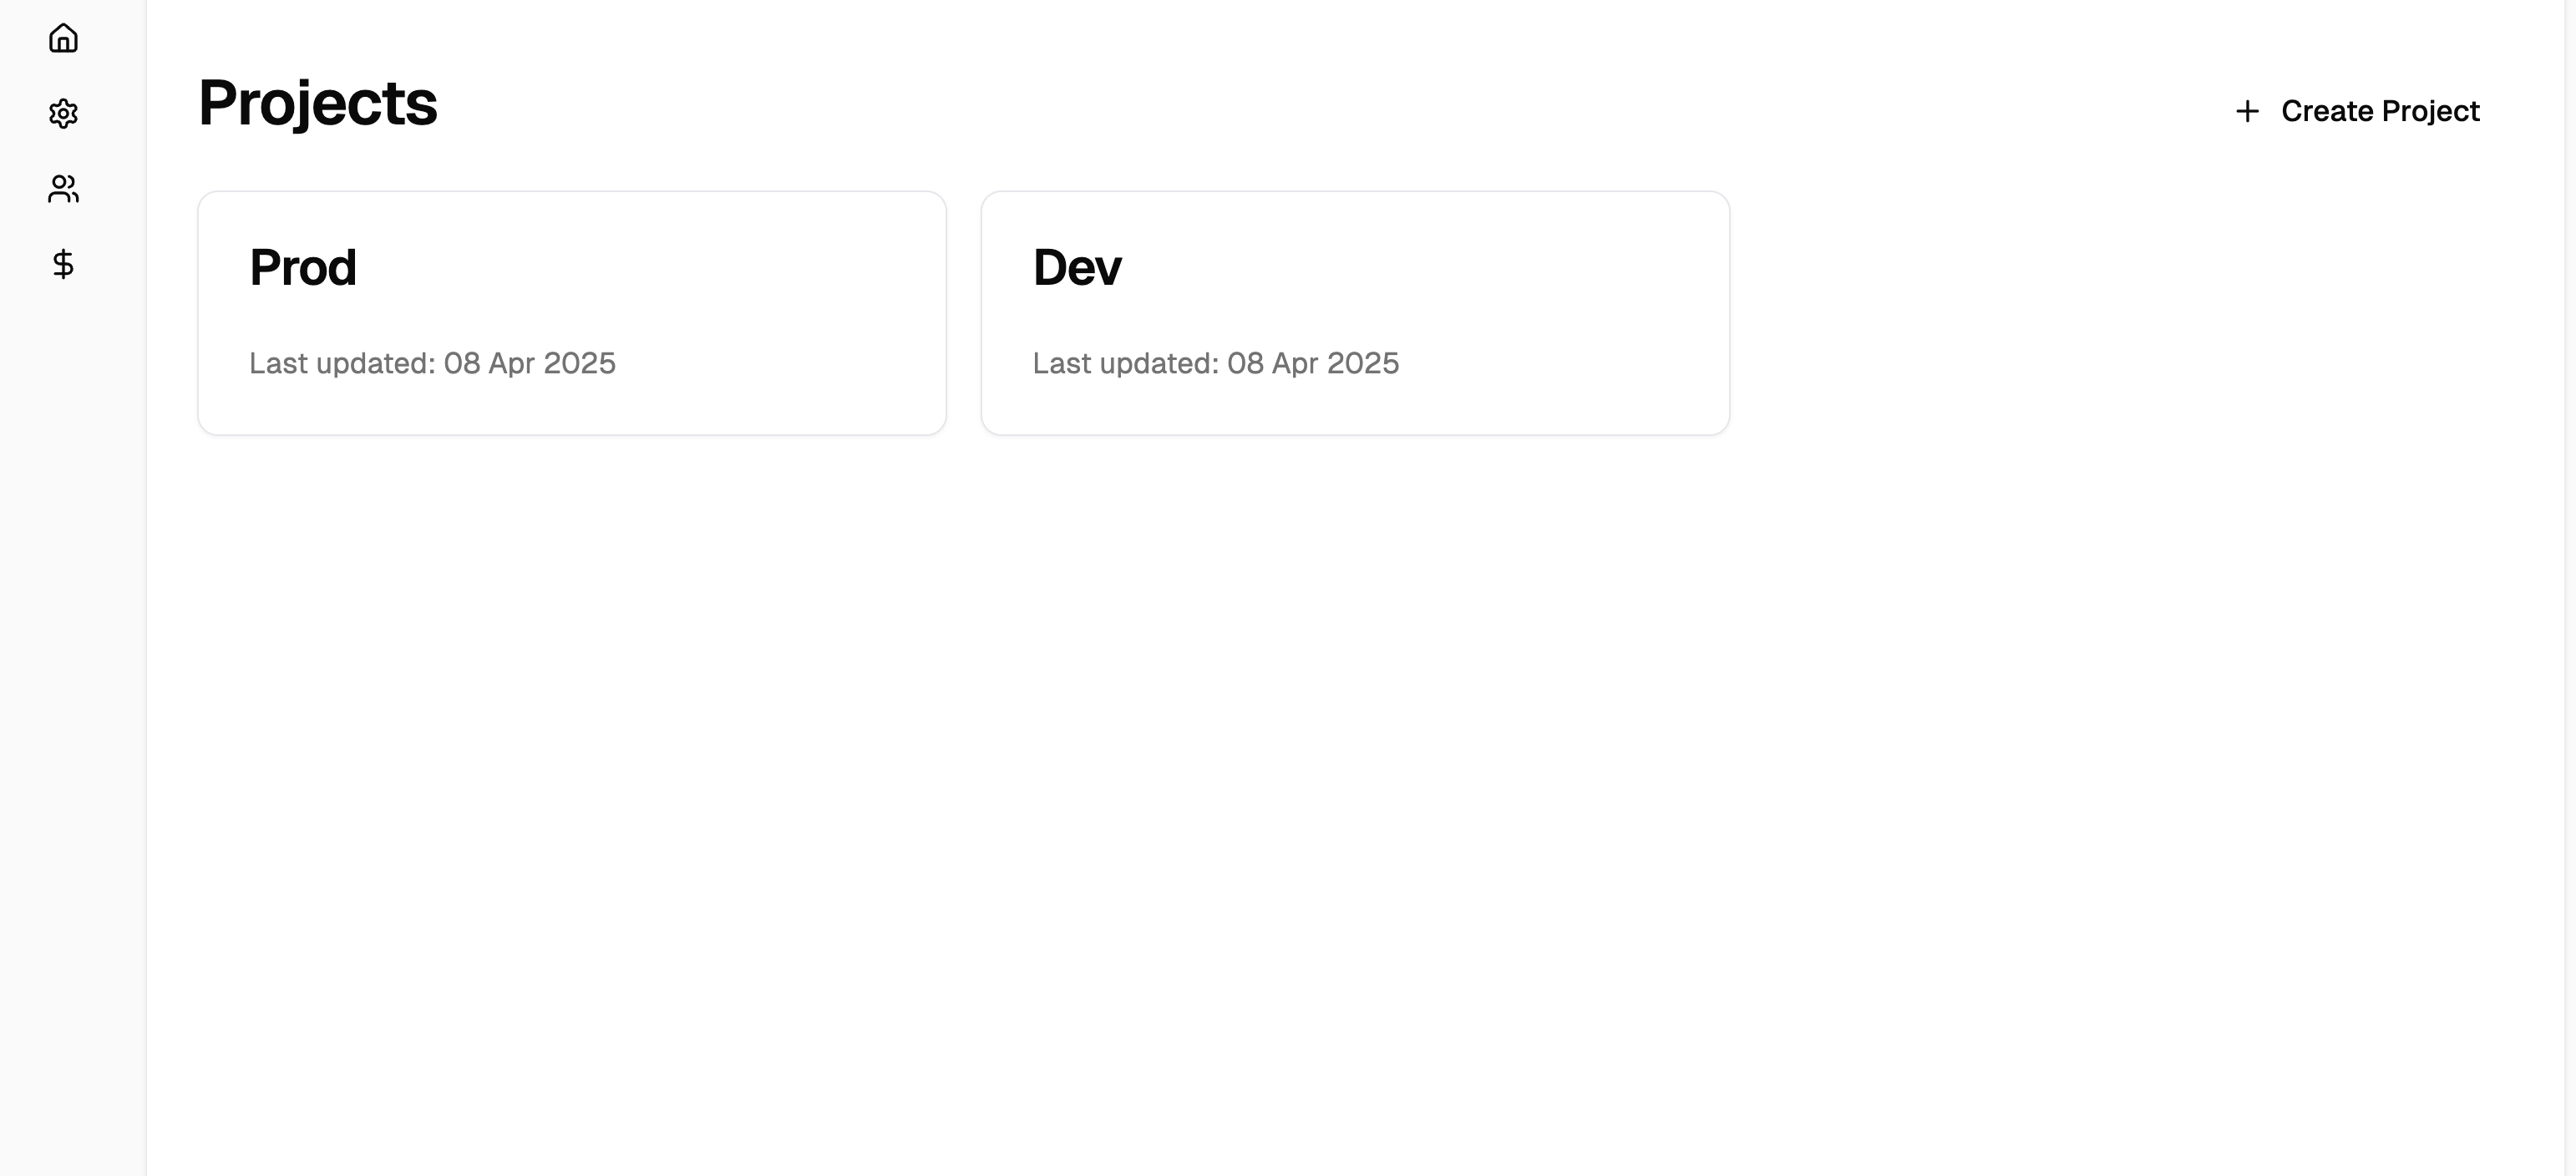The image size is (2576, 1176).
Task: Select the users icon in the sidebar
Action: click(x=64, y=188)
